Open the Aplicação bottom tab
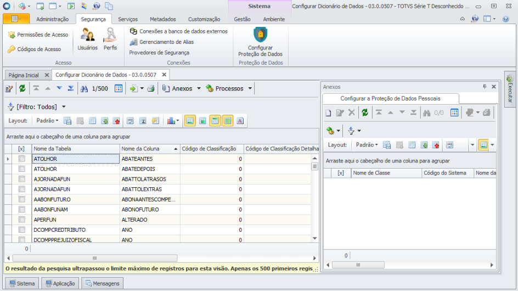The image size is (518, 291). click(x=60, y=283)
